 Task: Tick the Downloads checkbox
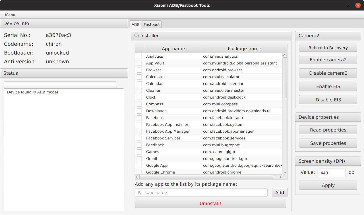click(x=139, y=111)
